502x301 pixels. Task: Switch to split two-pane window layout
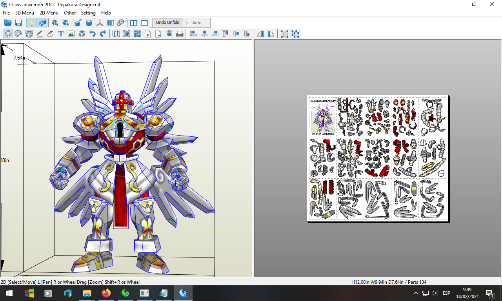click(x=134, y=23)
